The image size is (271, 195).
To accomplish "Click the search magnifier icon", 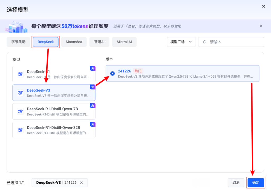I will pyautogui.click(x=205, y=42).
